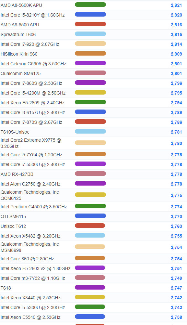Click the green bar for Intel Pentium G4500
The height and width of the screenshot is (325, 187).
point(90,206)
